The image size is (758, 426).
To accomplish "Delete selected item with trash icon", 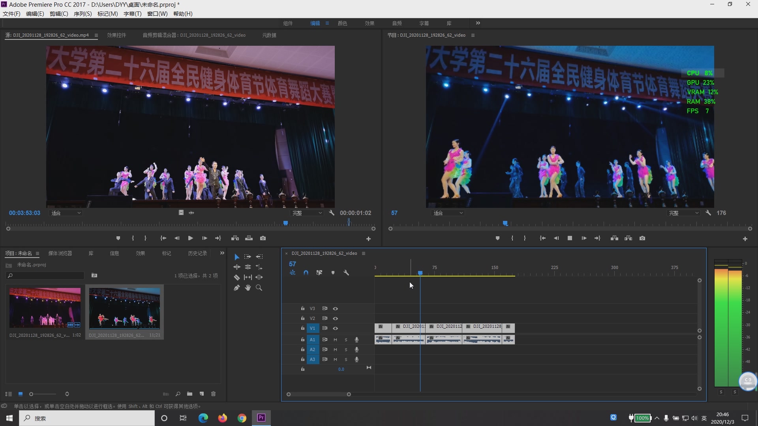I will pos(214,394).
